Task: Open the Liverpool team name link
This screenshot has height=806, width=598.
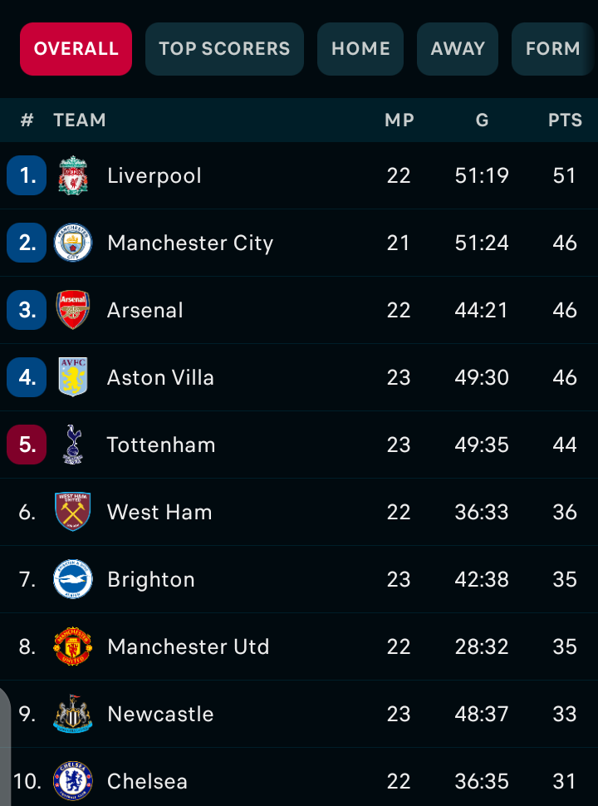Action: 154,175
